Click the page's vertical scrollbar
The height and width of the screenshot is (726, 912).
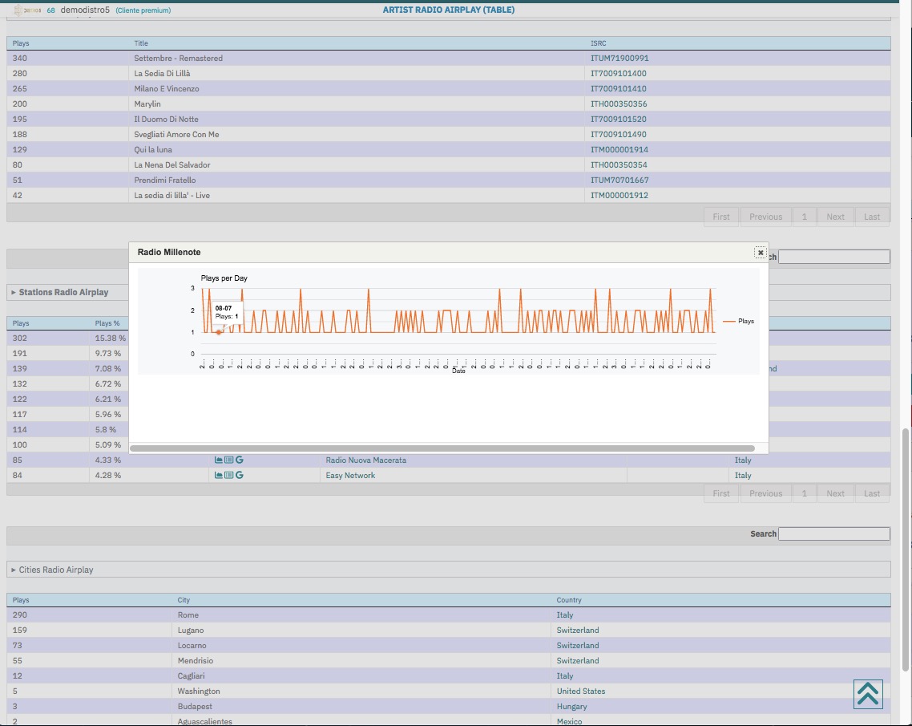pos(905,550)
